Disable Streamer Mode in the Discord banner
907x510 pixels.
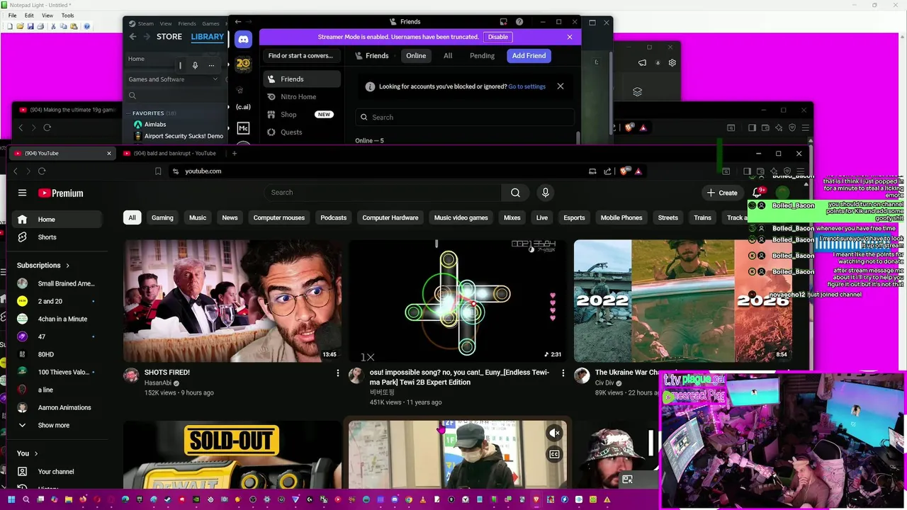(497, 37)
